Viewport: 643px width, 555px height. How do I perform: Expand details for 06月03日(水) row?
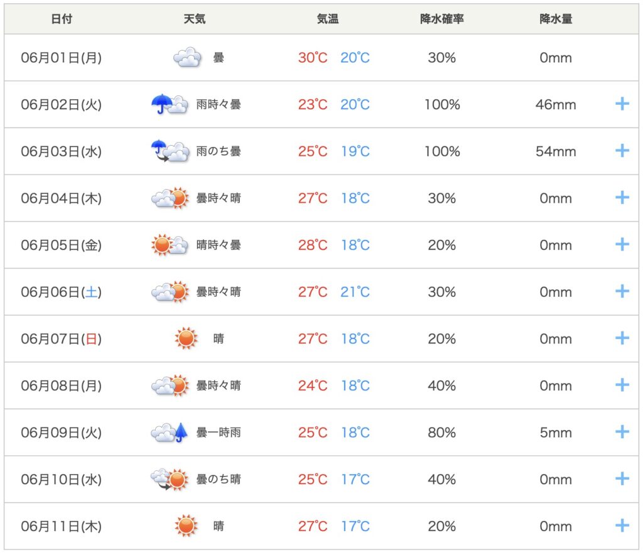click(x=622, y=151)
